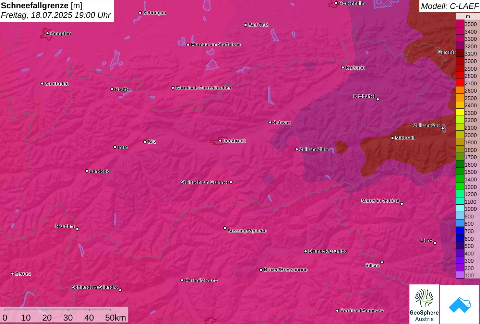Viewport: 480px width, 324px height.
Task: Select the 'Murnau am Staffelsee' place label
Action: click(216, 45)
